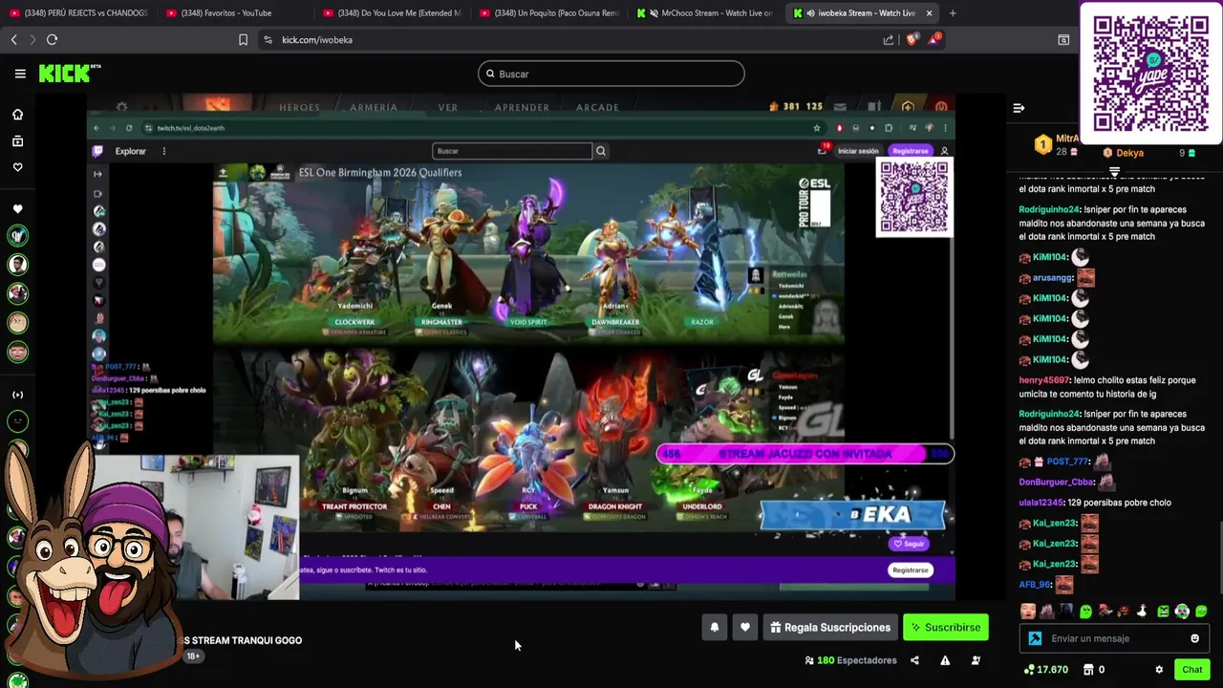Viewport: 1223px width, 688px height.
Task: Open the emoji picker in the chat box
Action: (1194, 638)
